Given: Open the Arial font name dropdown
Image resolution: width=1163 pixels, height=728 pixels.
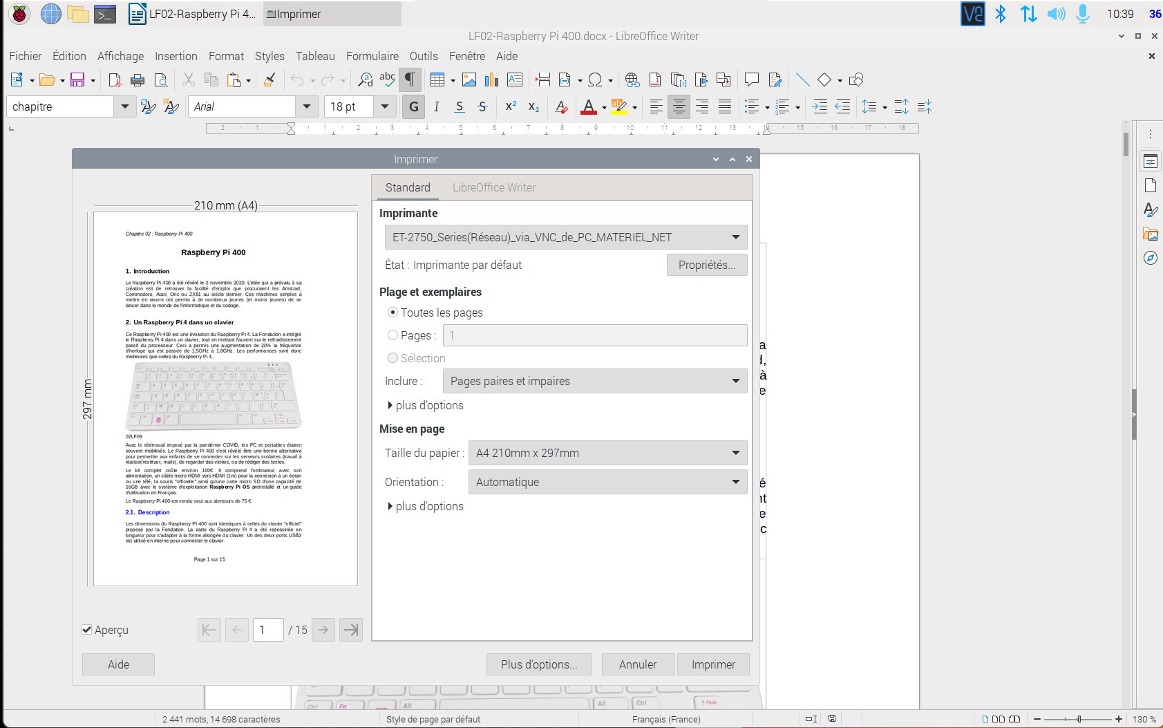Looking at the screenshot, I should [306, 106].
